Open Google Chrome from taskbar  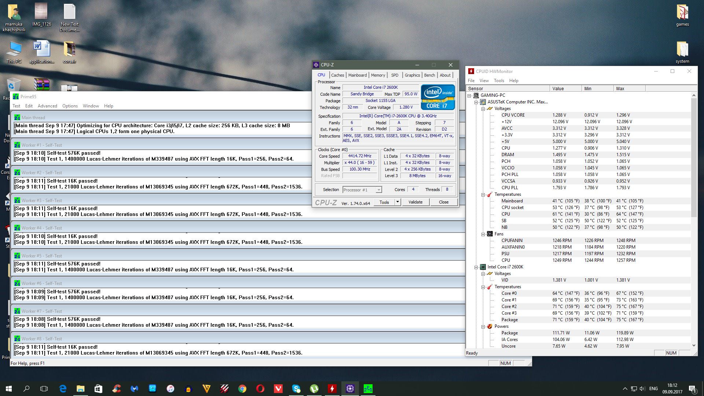point(242,389)
